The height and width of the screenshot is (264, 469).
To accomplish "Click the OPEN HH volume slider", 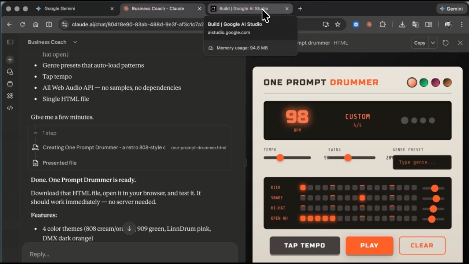I will [433, 219].
